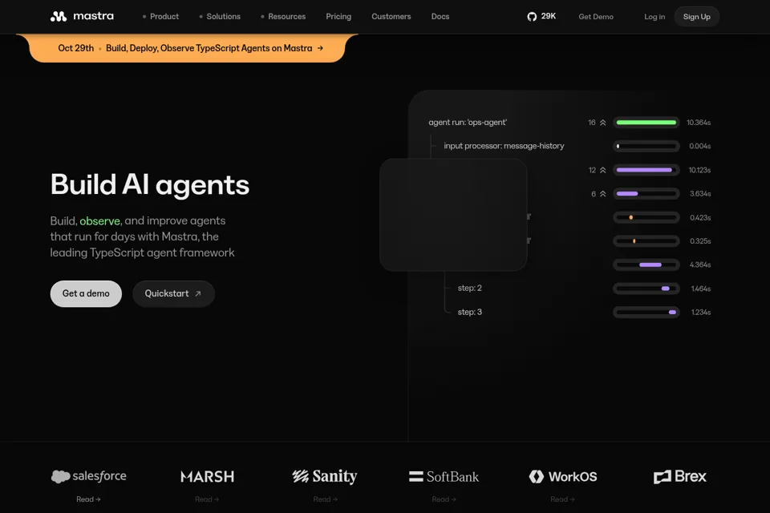Click the orange 0.423s duration bar
770x513 pixels.
[646, 217]
